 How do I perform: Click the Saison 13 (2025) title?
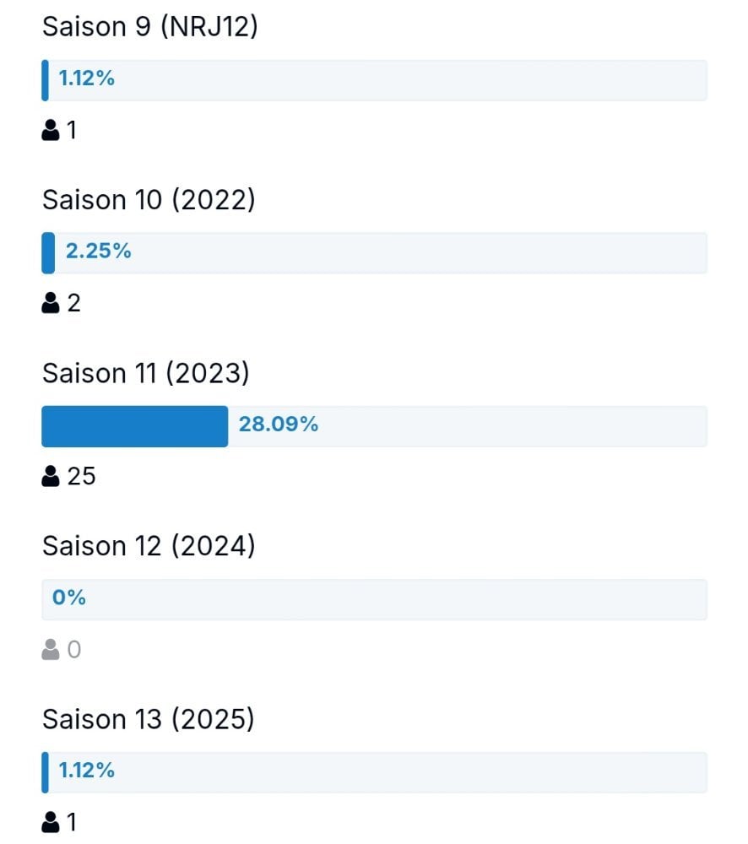click(148, 720)
